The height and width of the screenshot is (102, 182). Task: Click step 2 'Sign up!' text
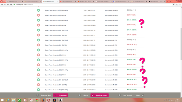click(86, 95)
